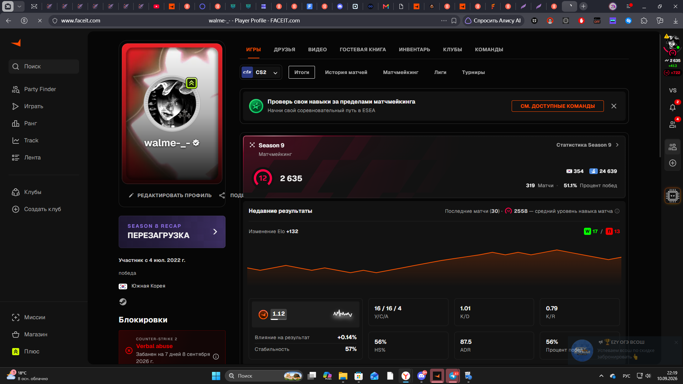Viewport: 683px width, 384px height.
Task: Open Telegram from the taskbar
Action: coord(453,376)
